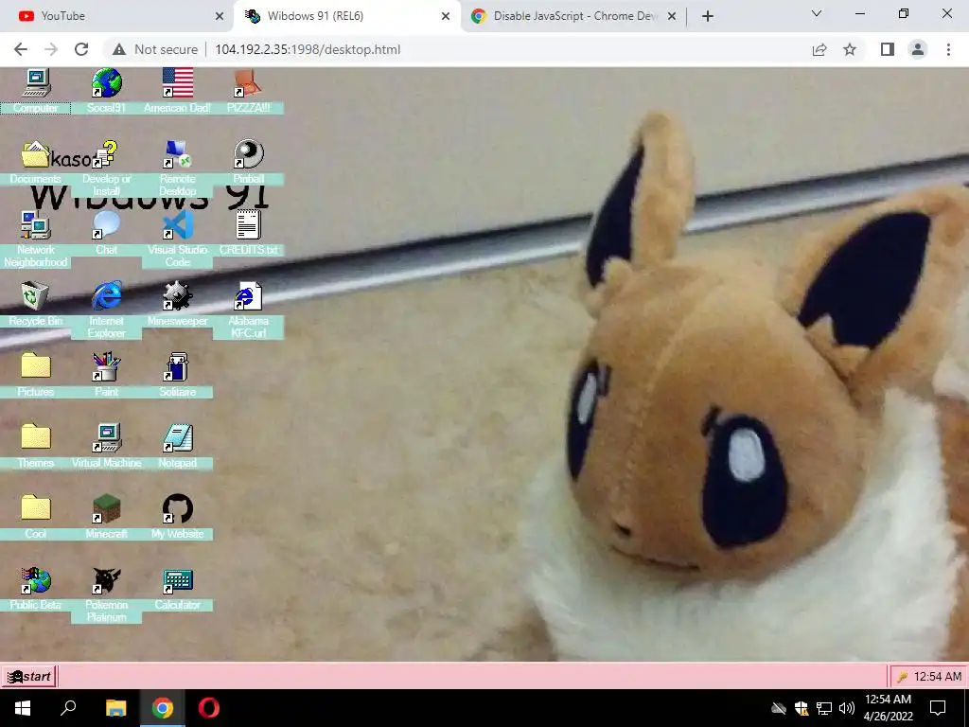This screenshot has width=969, height=727.
Task: Go back in Chrome
Action: (x=21, y=49)
